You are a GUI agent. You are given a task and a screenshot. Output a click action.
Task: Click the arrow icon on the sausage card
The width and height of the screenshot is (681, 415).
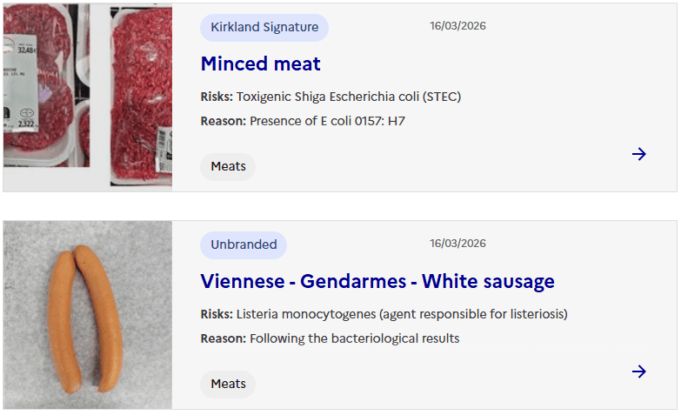[639, 371]
